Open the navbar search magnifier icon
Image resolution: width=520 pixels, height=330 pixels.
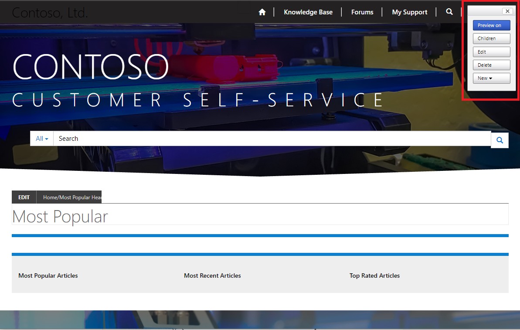449,12
